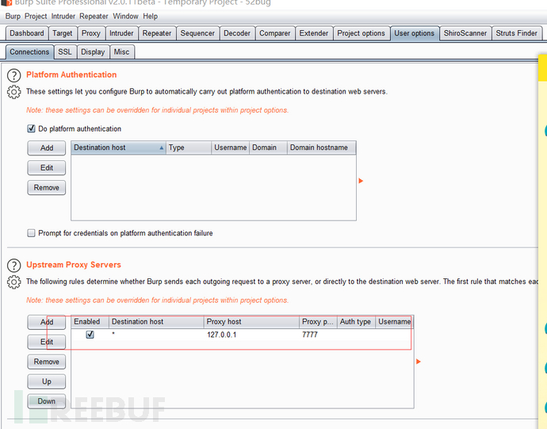Switch to the Target tab

coord(63,33)
